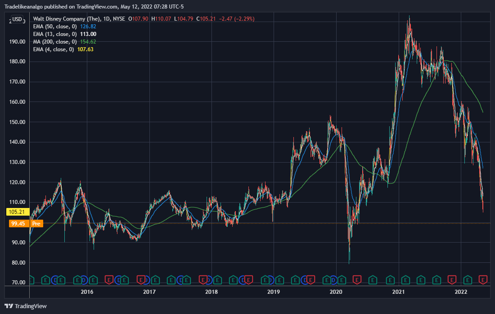Select the third green earnings marker of 2021
Screen dimensions: 495x314
pos(436,280)
